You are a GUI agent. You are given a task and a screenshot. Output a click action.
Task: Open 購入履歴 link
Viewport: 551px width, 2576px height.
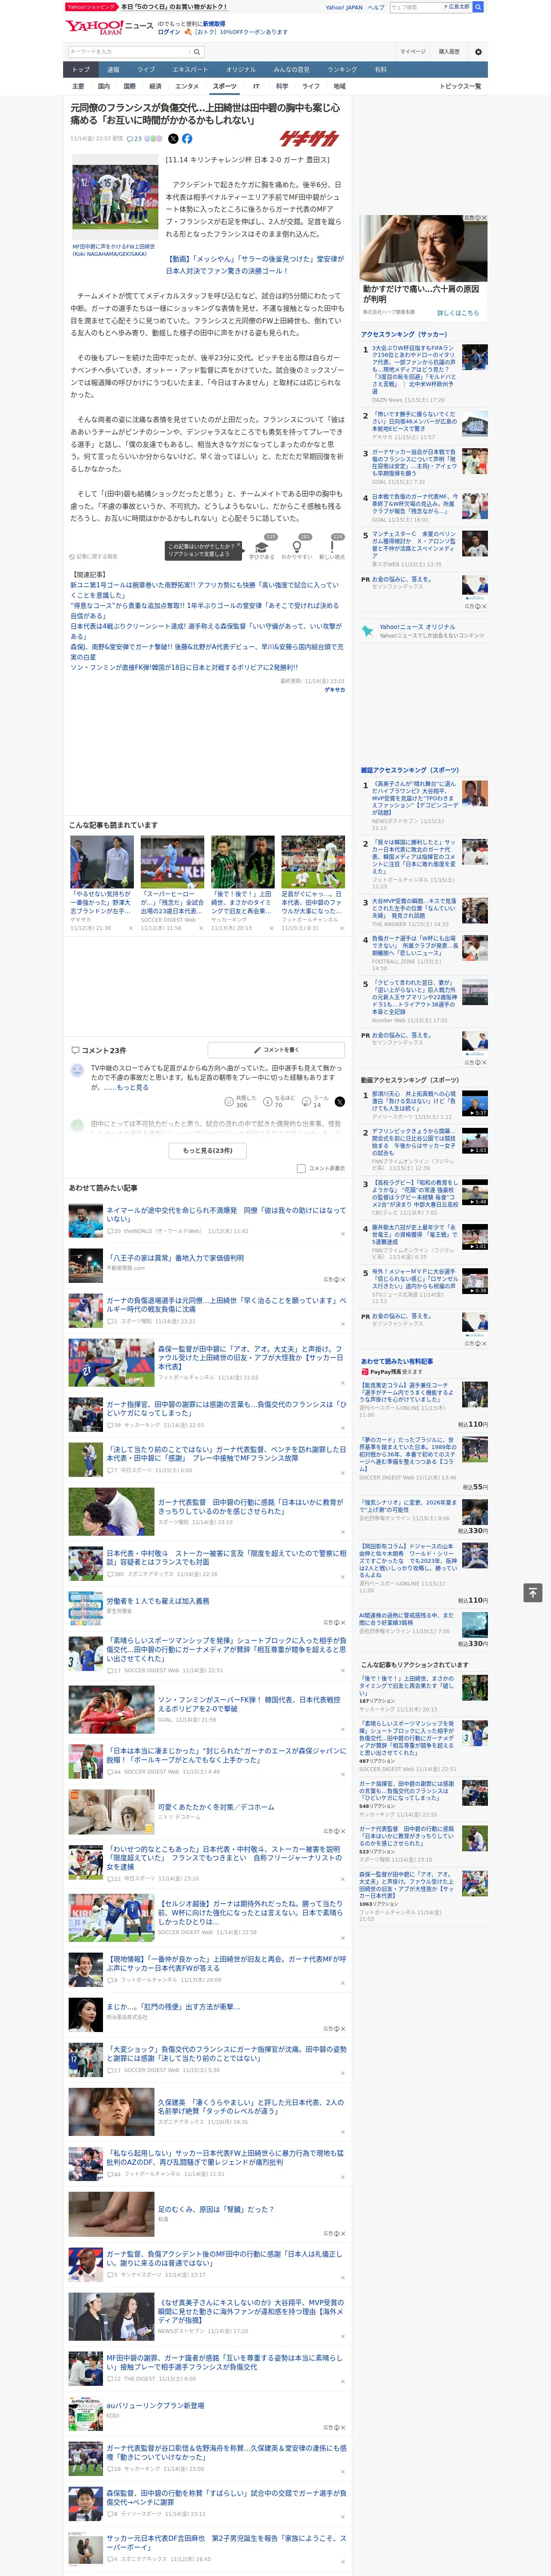(449, 51)
